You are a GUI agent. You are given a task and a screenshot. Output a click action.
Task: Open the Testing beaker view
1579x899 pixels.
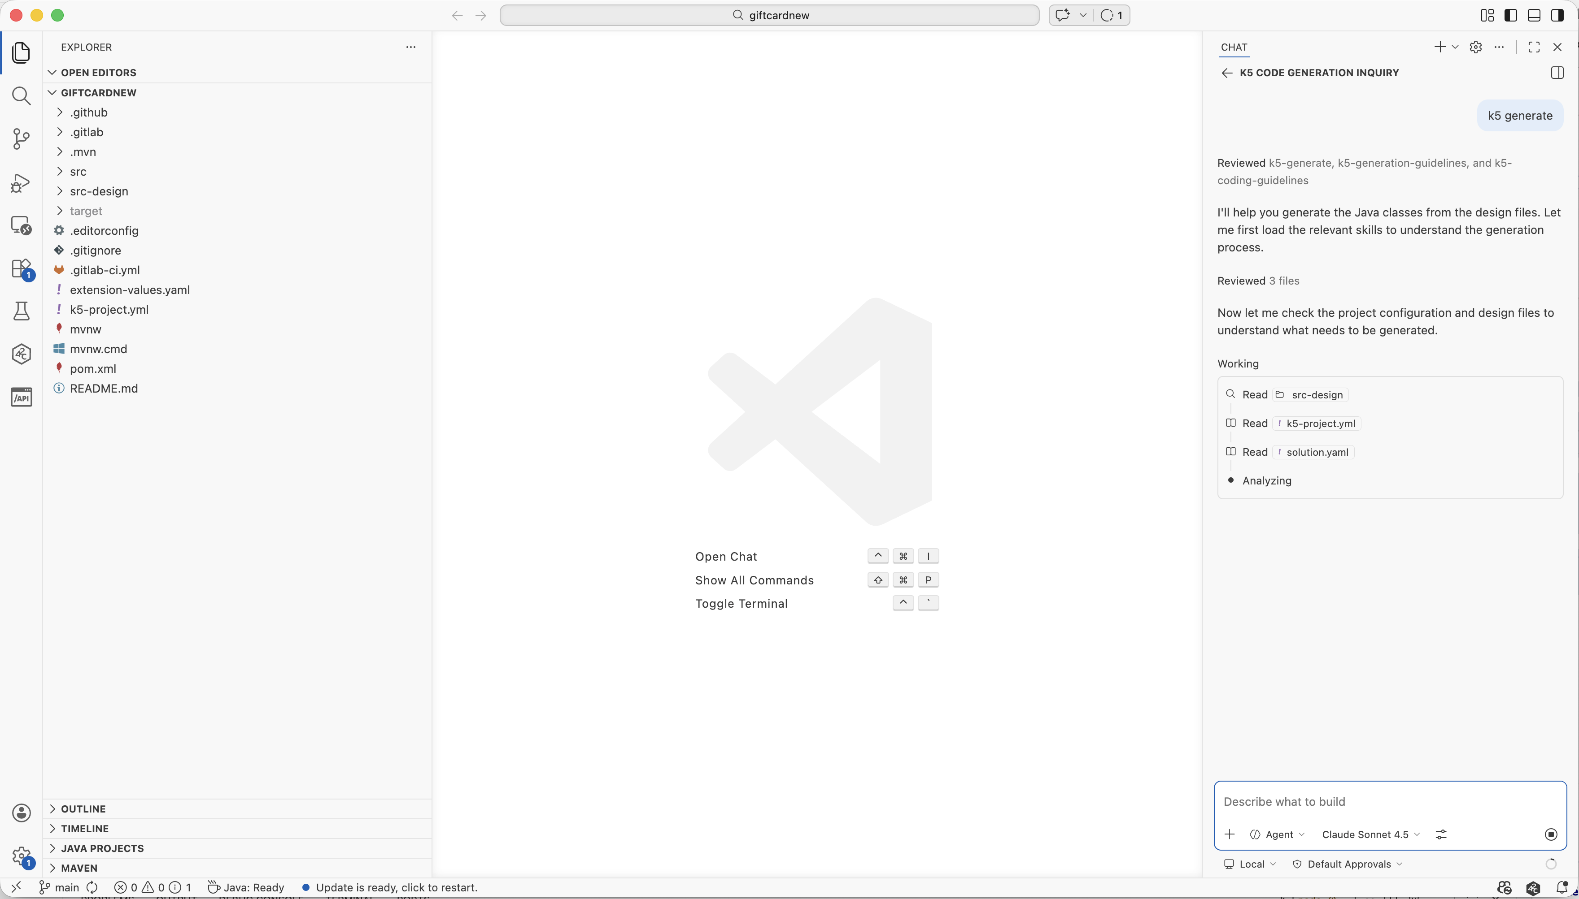pyautogui.click(x=21, y=311)
